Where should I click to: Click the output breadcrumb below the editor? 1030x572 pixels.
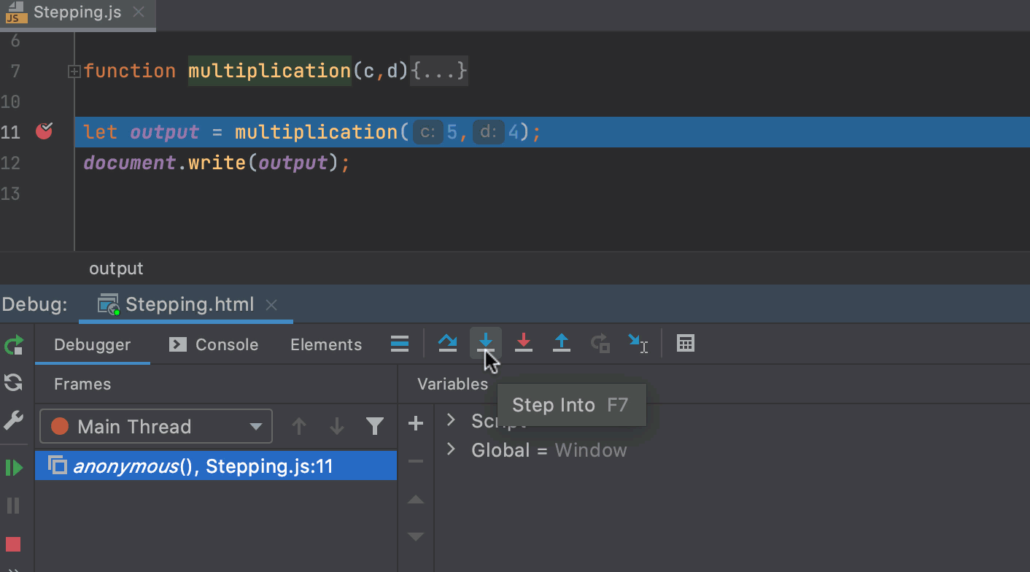point(116,268)
